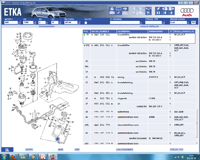Click the VMB button at bottom
This screenshot has height=160, width=200.
77,150
